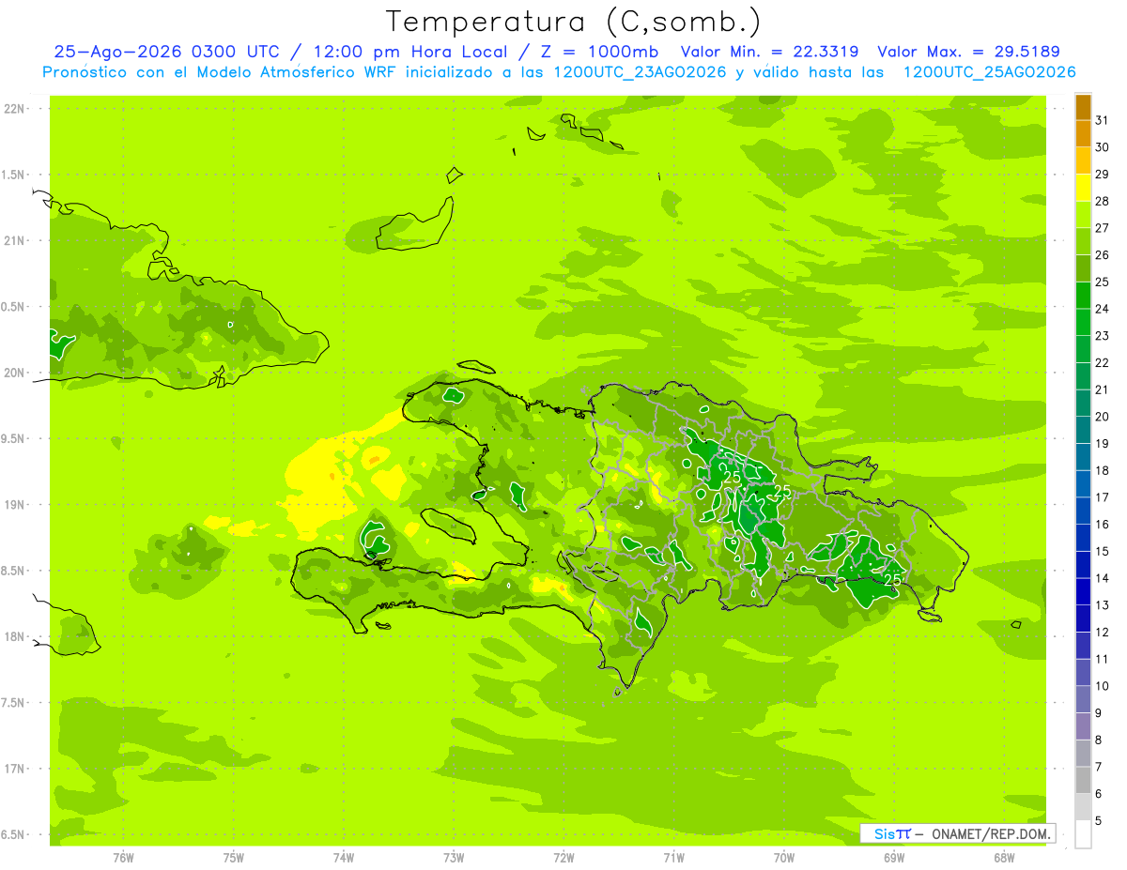1127x870 pixels.
Task: Click the '26' color scale label
Action: 1103,255
